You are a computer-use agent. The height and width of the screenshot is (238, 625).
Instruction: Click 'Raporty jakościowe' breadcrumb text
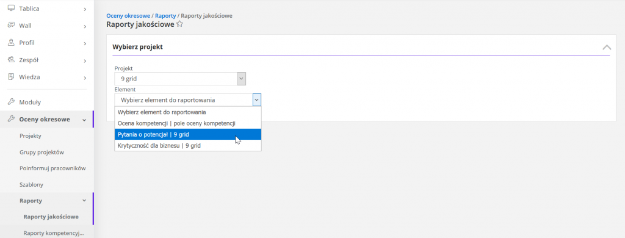[x=206, y=15]
